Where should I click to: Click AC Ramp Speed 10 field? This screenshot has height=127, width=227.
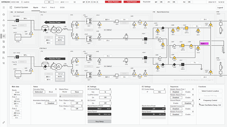99,114
